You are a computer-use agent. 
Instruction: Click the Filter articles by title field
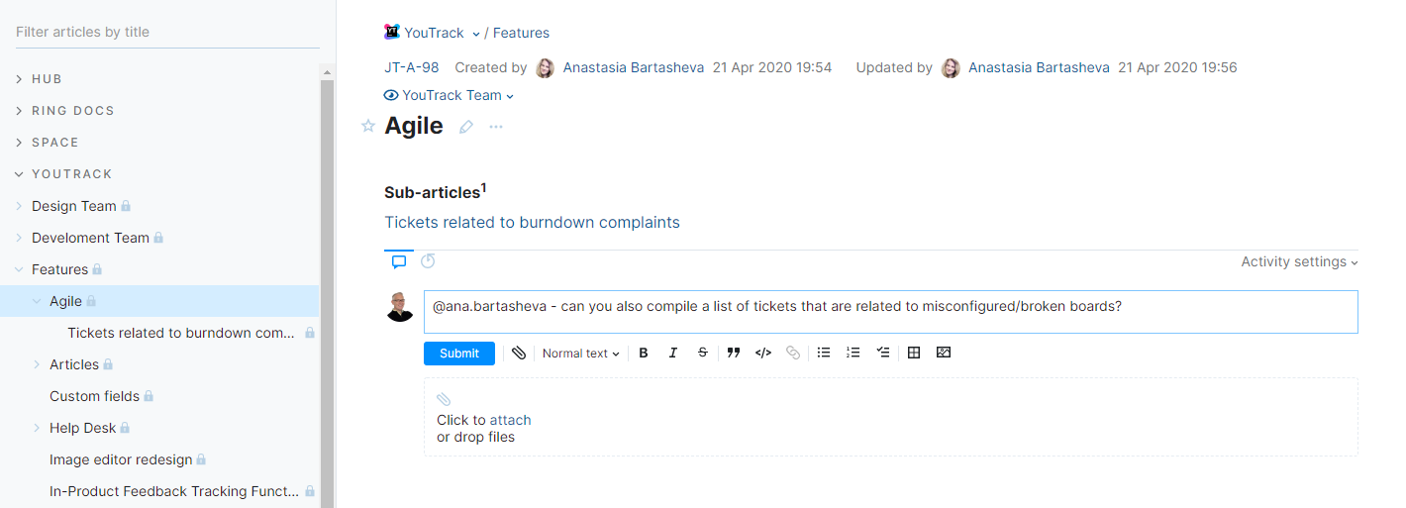pos(166,32)
